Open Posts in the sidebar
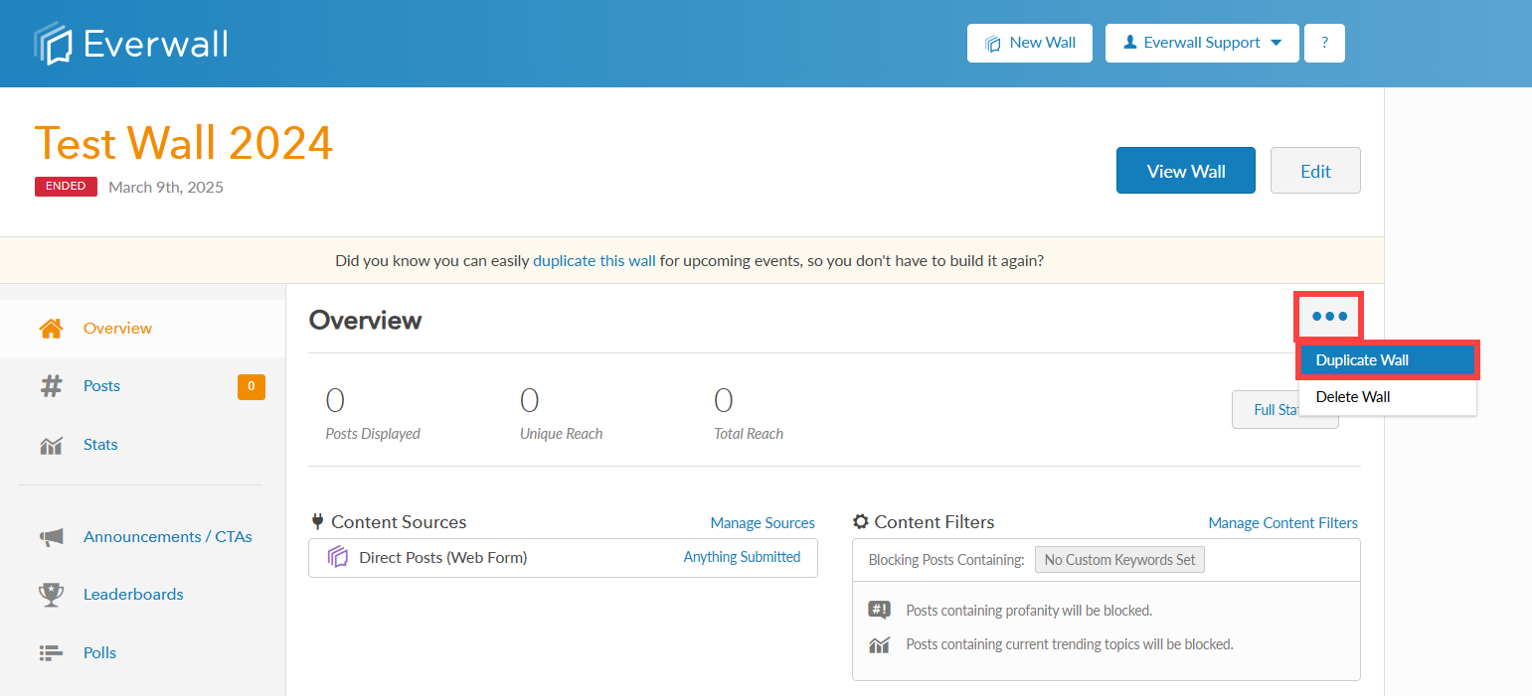 (101, 386)
